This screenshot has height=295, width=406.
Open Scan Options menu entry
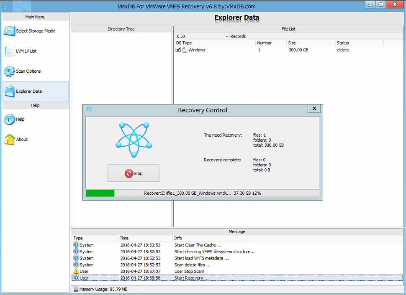tap(36, 71)
